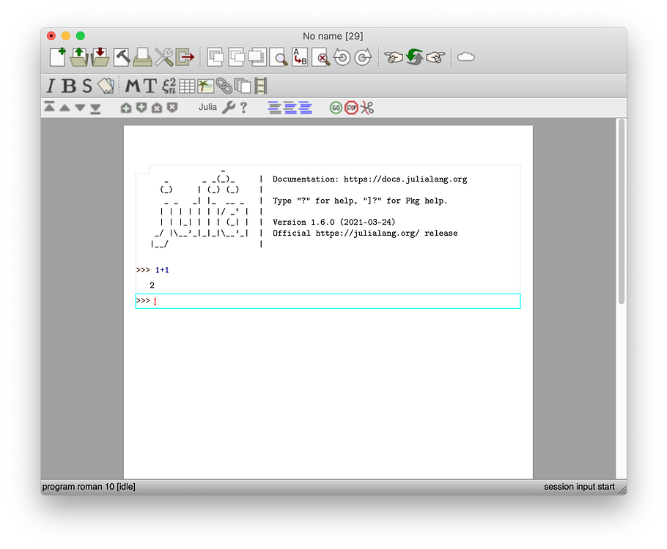The height and width of the screenshot is (549, 667).
Task: Click status text 'session input start'
Action: (579, 487)
